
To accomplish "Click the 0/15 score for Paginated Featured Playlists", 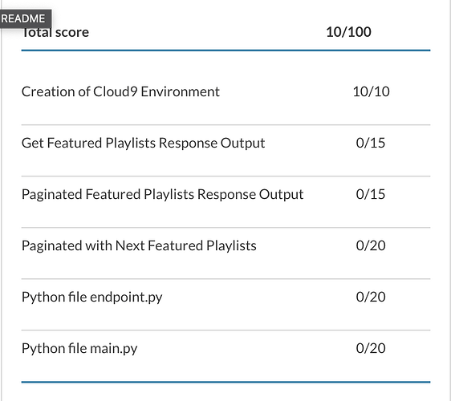I will [x=371, y=194].
